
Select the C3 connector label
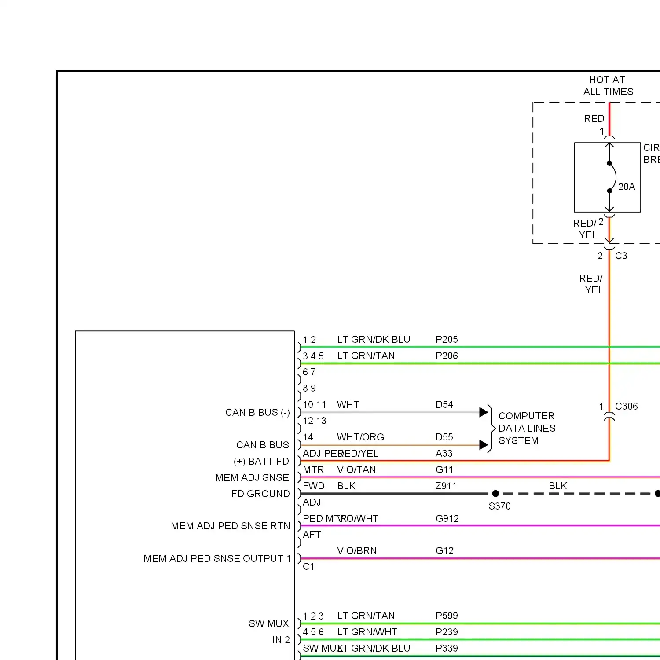coord(621,256)
